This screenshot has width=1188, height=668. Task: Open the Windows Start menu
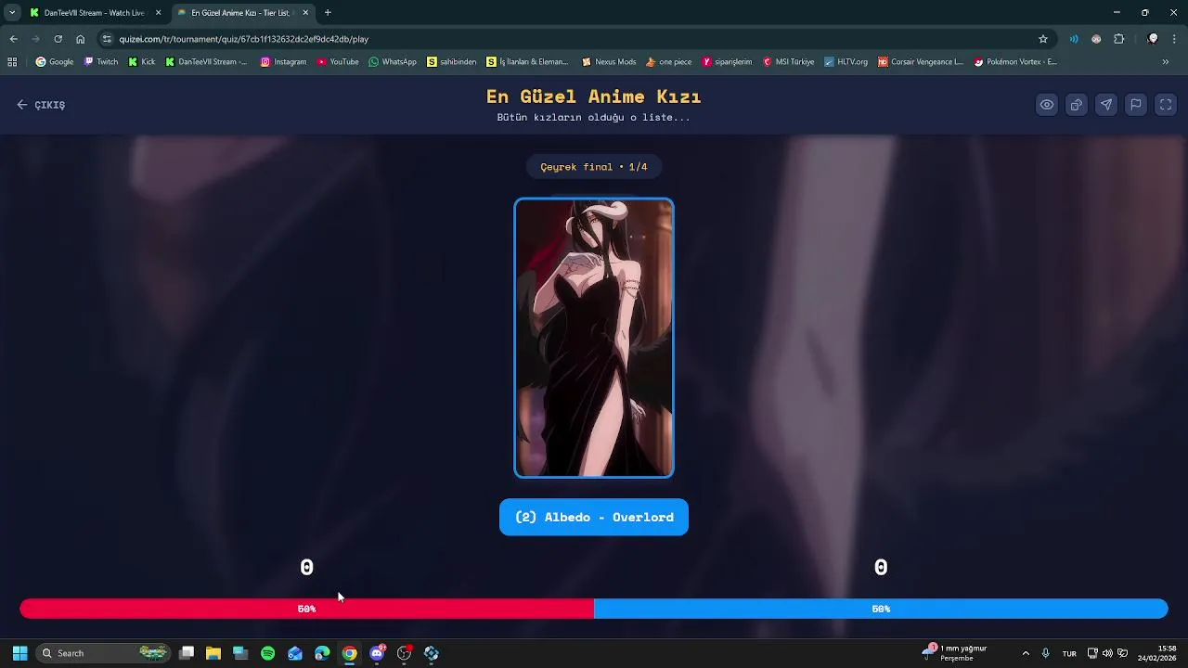click(19, 653)
